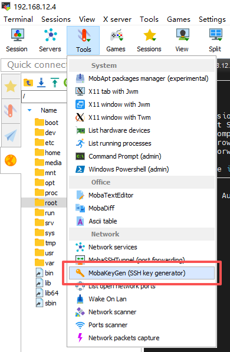Viewport: 230px width, 352px height.
Task: Open the paper plane macros sidebar tab
Action: click(x=11, y=135)
